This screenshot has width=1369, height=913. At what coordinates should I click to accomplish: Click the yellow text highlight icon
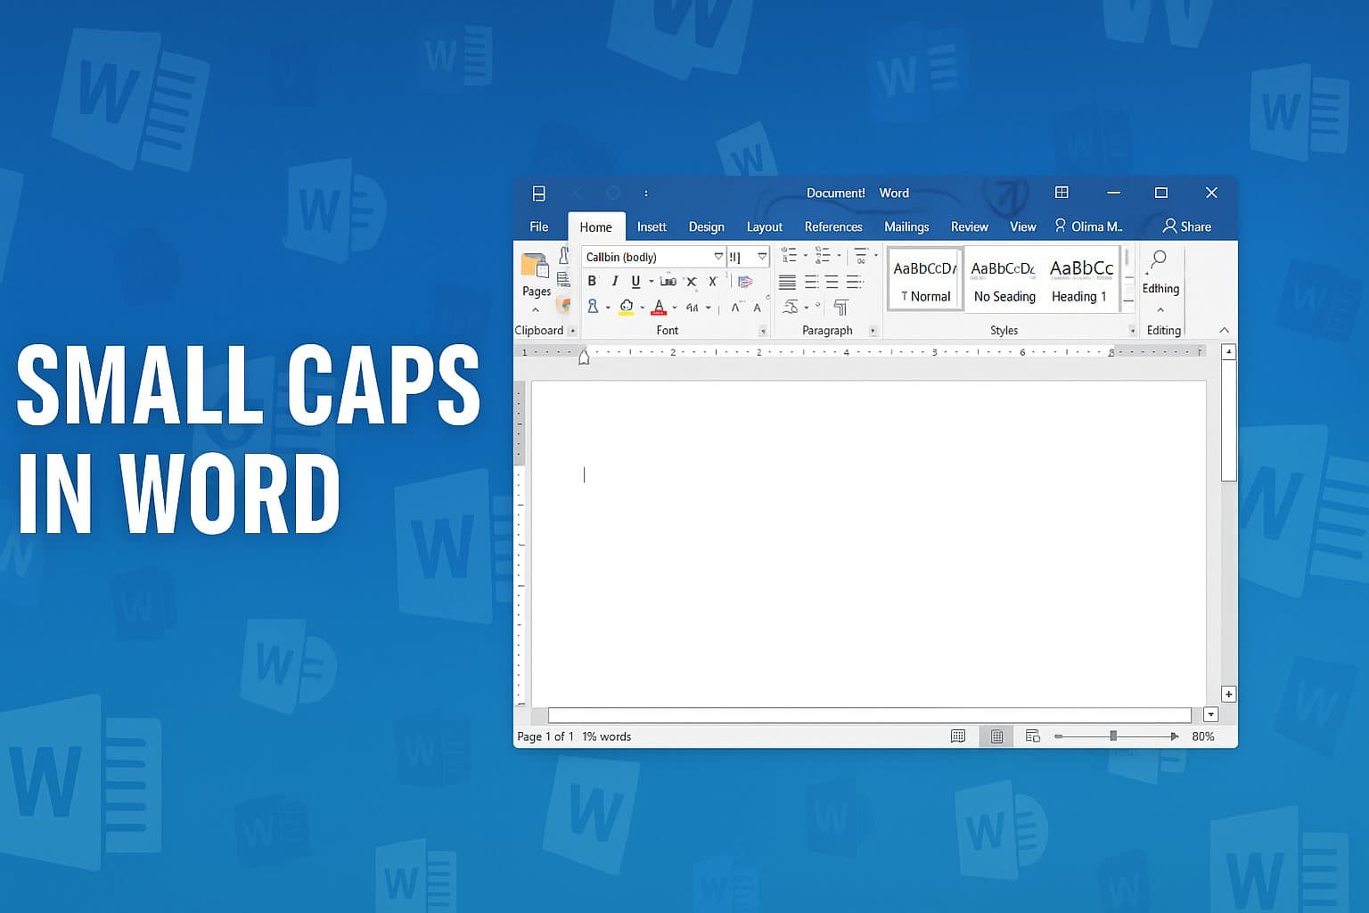click(627, 308)
